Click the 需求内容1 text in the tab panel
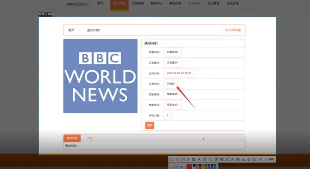Image resolution: width=310 pixels, height=169 pixels. click(71, 146)
